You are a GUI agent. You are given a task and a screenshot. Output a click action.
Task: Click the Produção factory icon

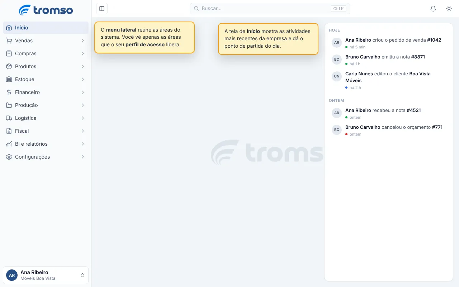coord(9,105)
